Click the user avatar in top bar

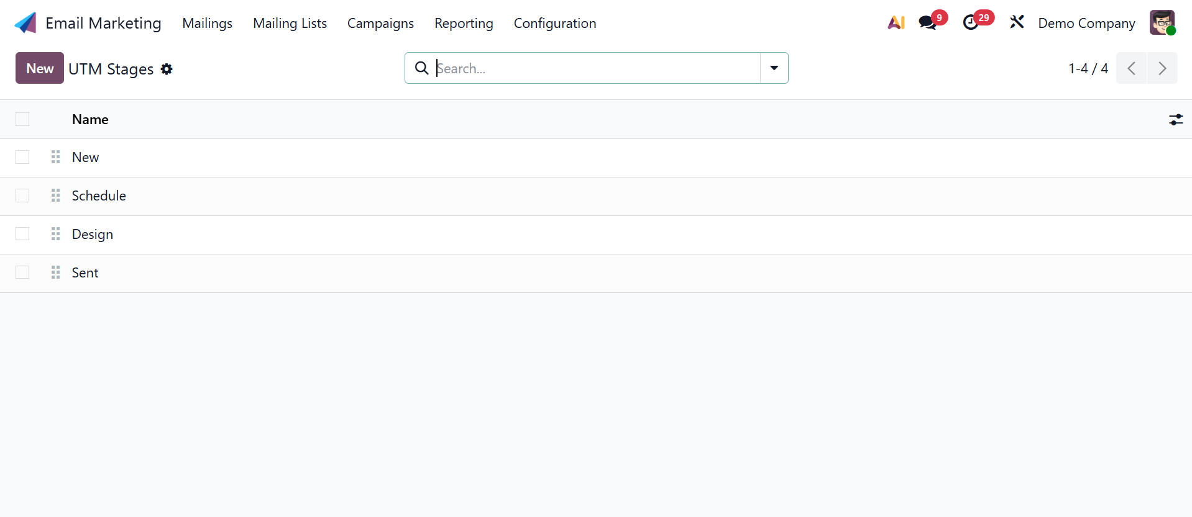1162,23
